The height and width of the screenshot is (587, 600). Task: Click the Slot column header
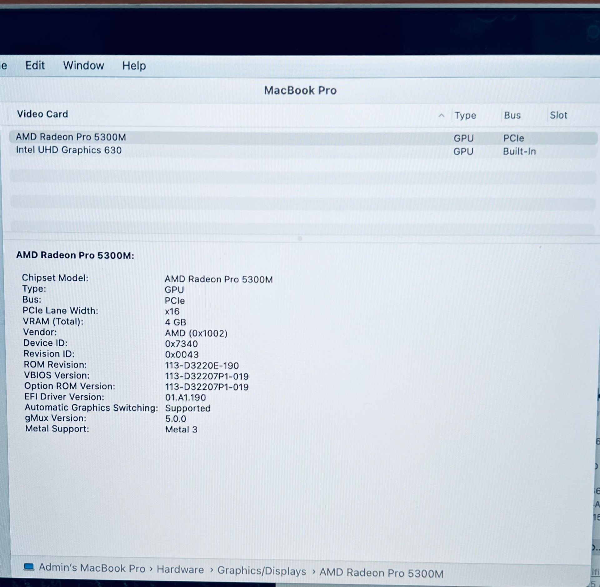pos(558,115)
